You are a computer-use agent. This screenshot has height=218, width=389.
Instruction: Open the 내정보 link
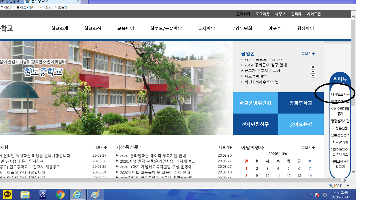click(x=280, y=14)
